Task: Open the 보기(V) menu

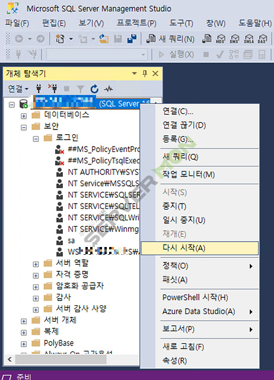Action: [91, 23]
